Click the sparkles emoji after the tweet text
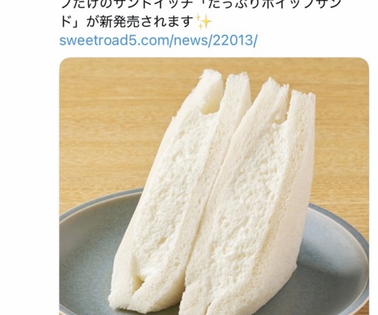 click(x=204, y=21)
